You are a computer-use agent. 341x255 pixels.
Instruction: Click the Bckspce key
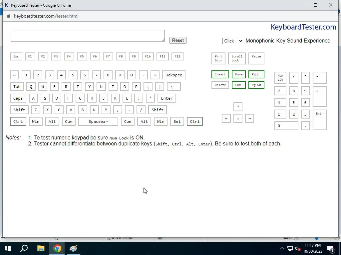click(174, 75)
